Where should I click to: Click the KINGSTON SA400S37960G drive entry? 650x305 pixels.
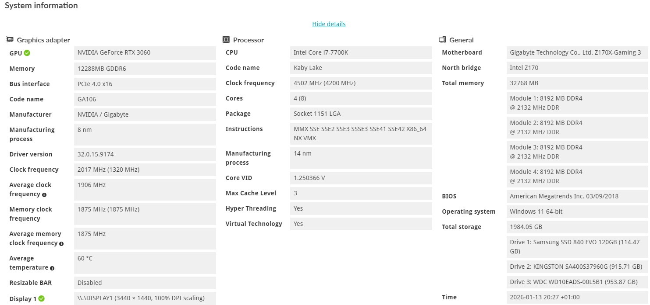(575, 267)
